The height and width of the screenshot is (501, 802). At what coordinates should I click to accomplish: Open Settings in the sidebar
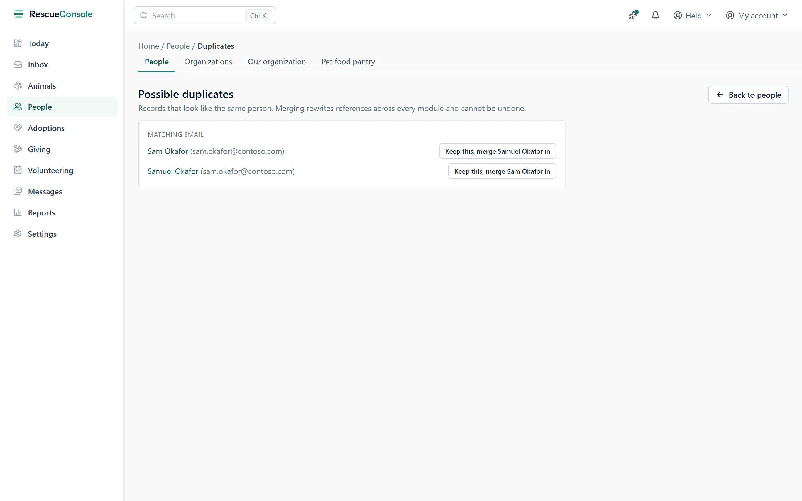click(x=62, y=234)
